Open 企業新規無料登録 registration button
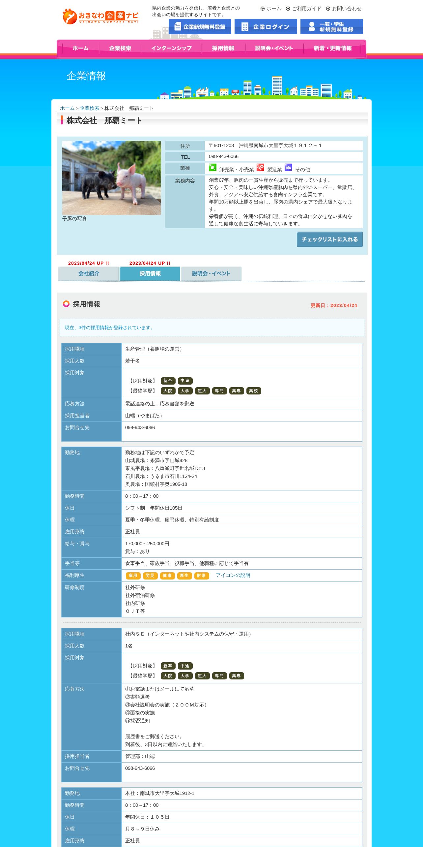This screenshot has height=847, width=423. (200, 27)
